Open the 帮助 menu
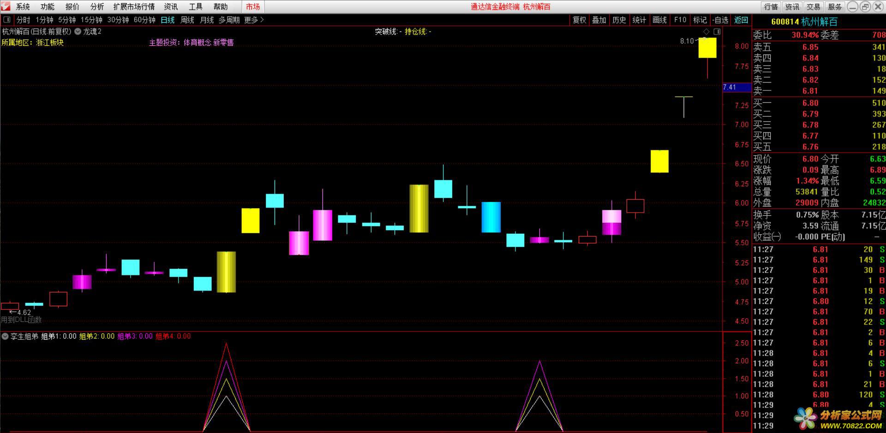 pos(221,6)
